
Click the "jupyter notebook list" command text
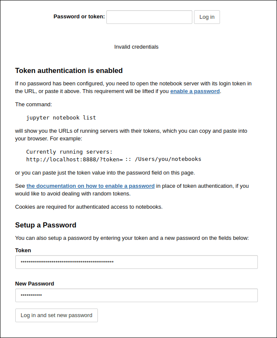click(61, 117)
